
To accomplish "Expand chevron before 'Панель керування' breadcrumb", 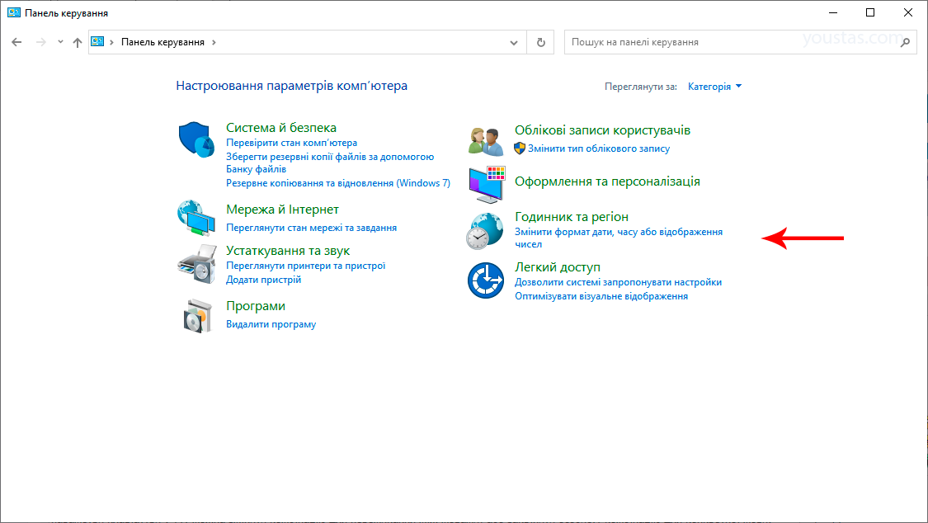I will 111,42.
